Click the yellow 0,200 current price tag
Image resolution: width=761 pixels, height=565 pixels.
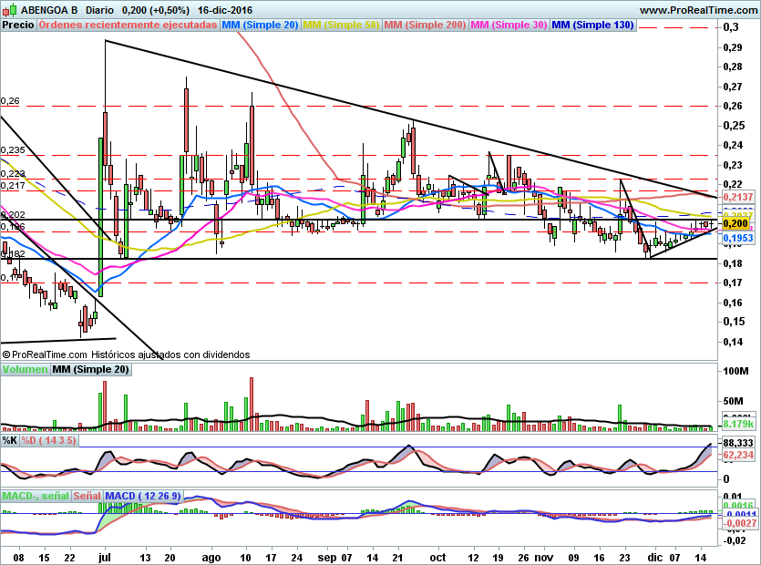735,223
